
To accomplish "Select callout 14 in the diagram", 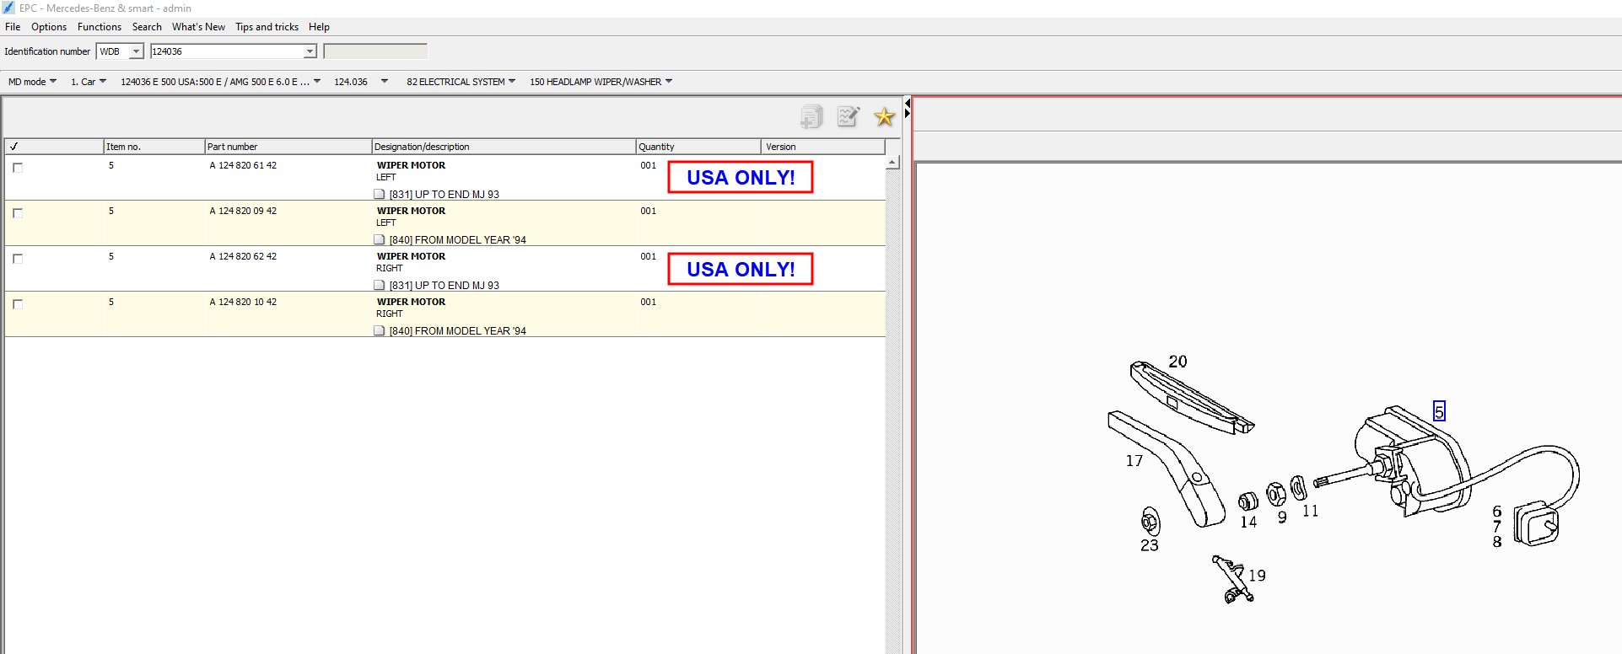I will tap(1248, 522).
